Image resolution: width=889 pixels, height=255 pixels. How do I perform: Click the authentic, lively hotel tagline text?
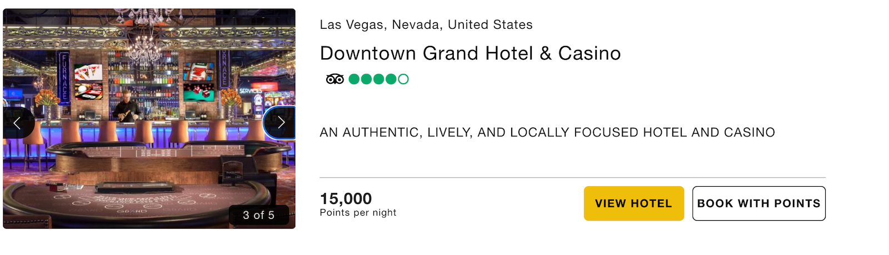[547, 132]
